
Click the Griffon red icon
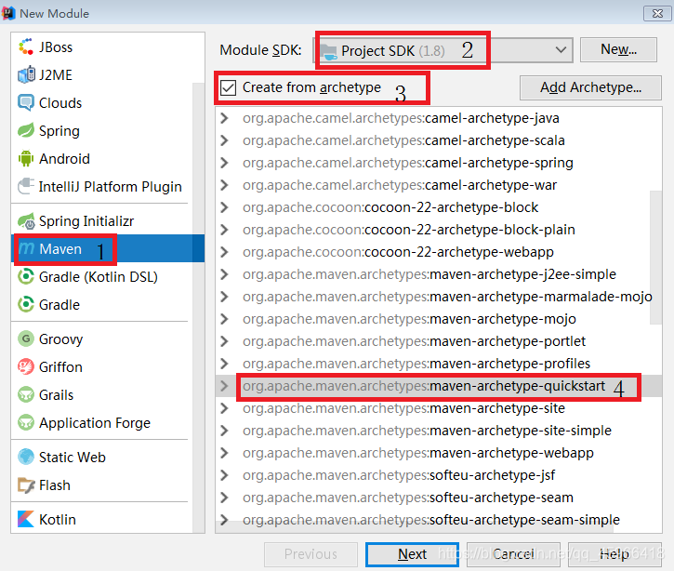pos(26,366)
